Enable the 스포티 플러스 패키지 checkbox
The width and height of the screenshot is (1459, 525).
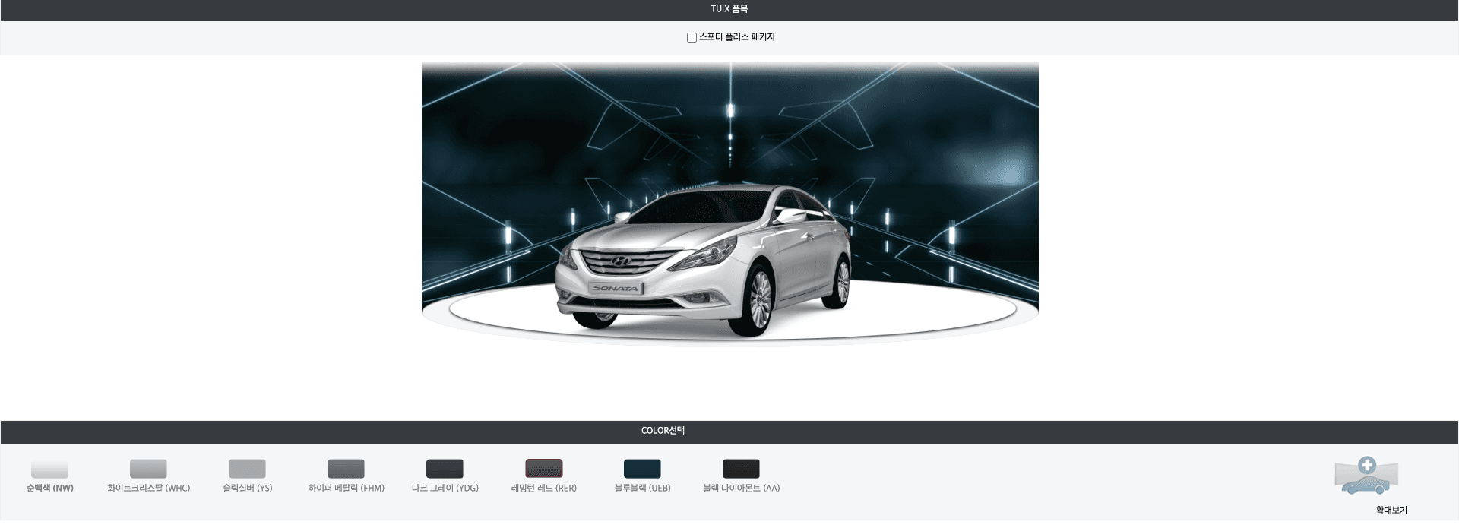coord(692,37)
